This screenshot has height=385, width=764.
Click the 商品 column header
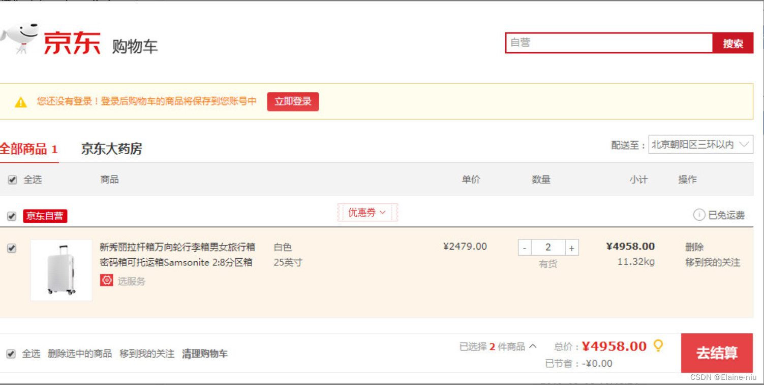(109, 180)
